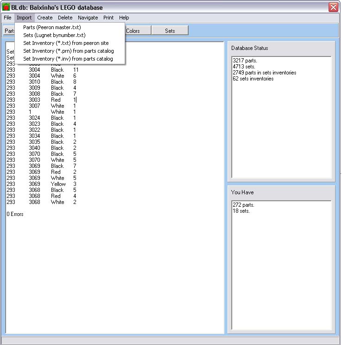Select Set Inventory (*.txt) from peeron site
Image resolution: width=342 pixels, height=345 pixels.
(70, 43)
